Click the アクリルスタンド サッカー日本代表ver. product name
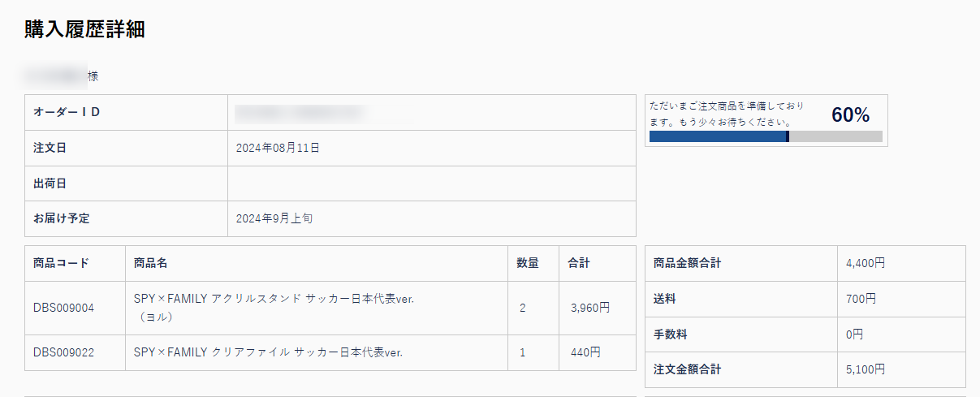The width and height of the screenshot is (980, 397). tap(274, 308)
